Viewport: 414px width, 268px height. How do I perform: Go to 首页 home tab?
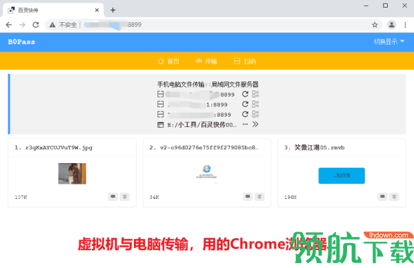pyautogui.click(x=169, y=61)
